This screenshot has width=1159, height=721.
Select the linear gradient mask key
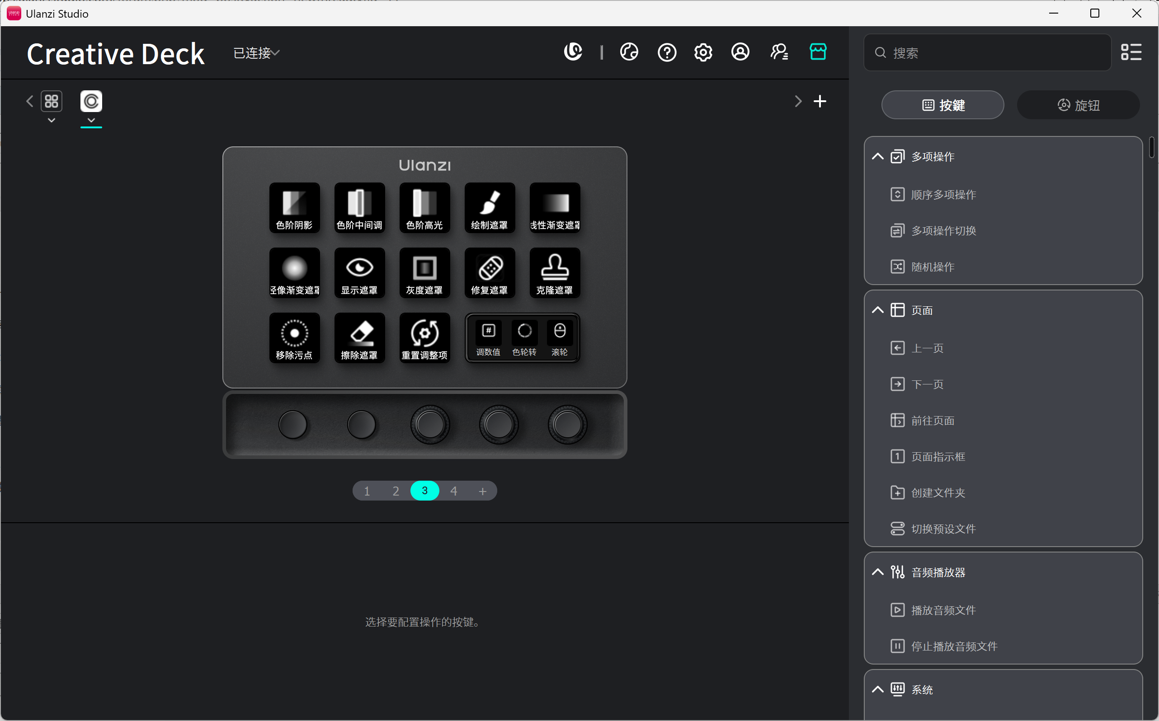555,207
